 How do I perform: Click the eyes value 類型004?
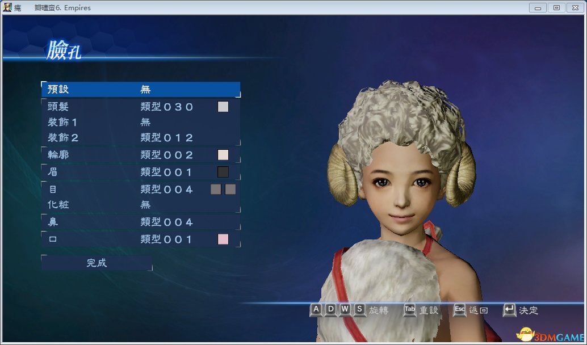coord(167,190)
